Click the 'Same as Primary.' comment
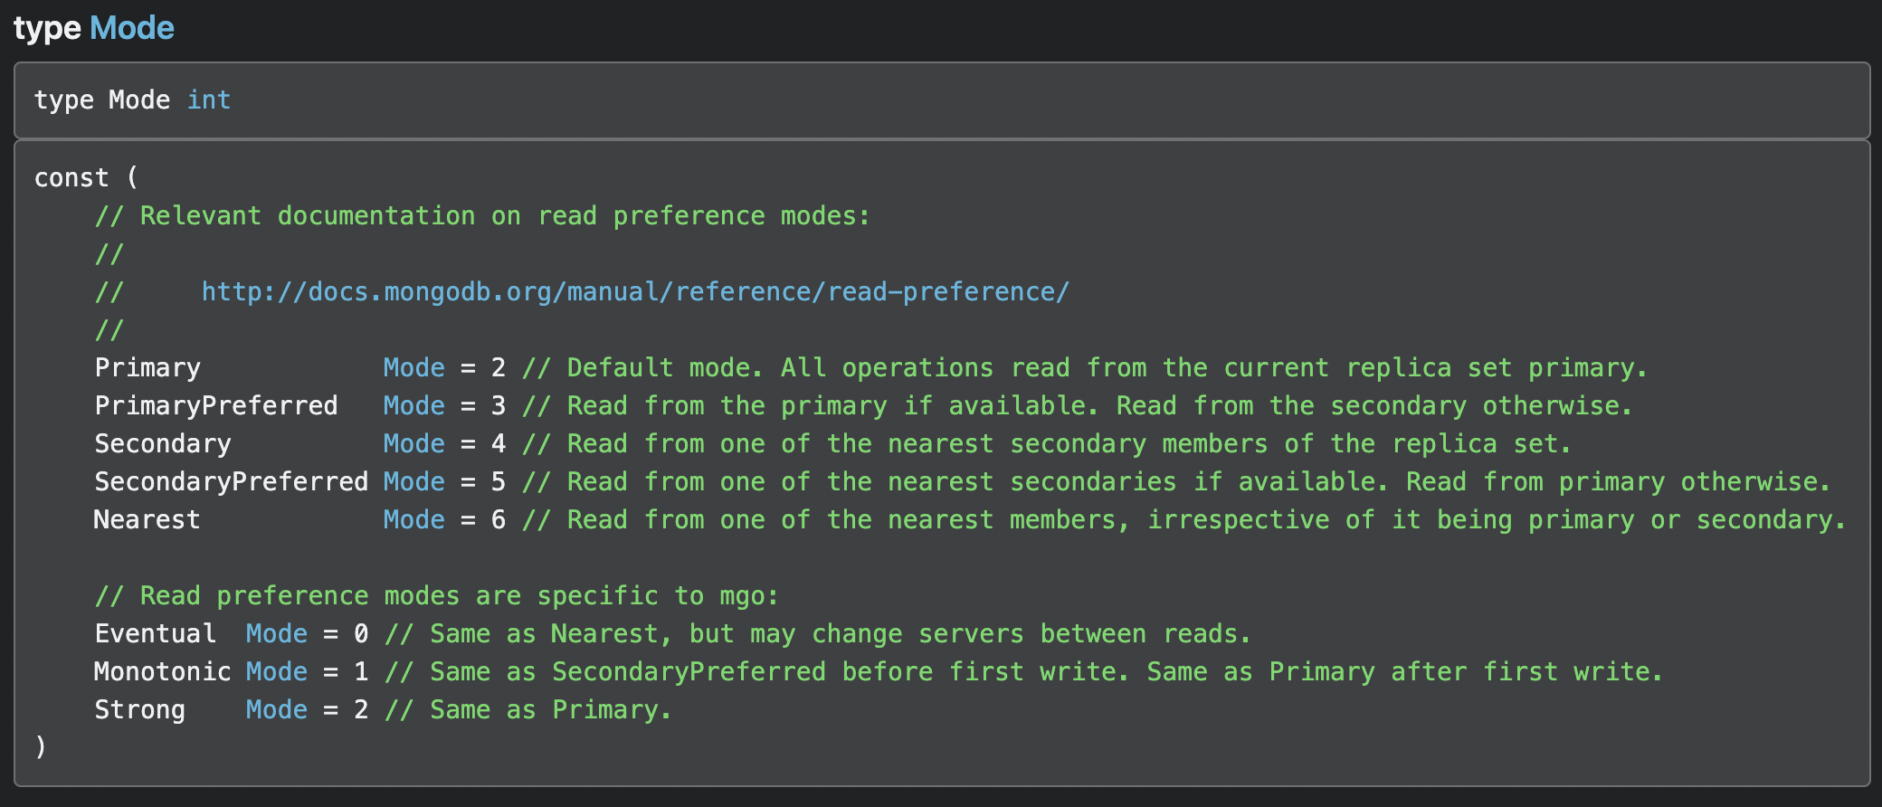The image size is (1882, 807). (528, 710)
